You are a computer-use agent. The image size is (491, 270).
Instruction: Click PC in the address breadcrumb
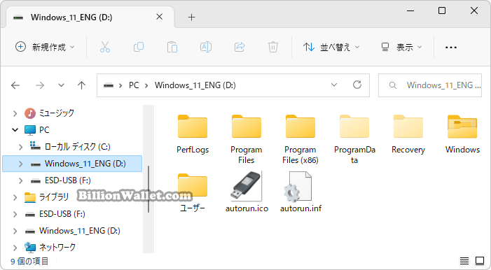[x=134, y=85]
